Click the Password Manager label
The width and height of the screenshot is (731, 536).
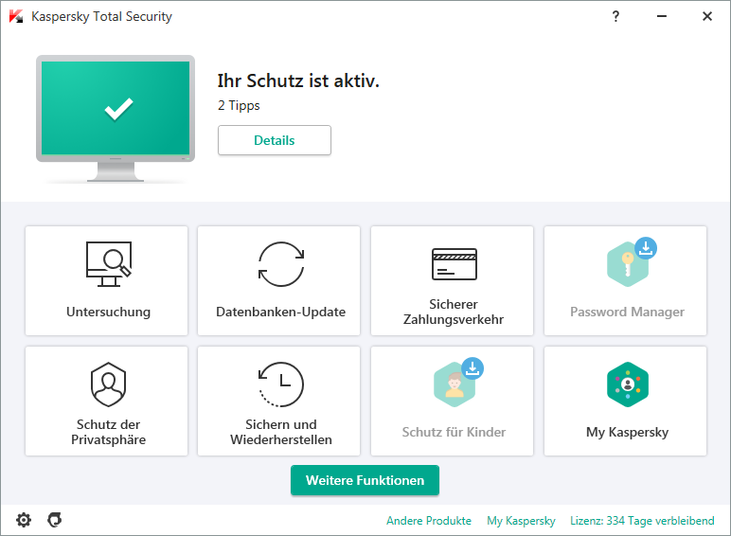(x=628, y=312)
